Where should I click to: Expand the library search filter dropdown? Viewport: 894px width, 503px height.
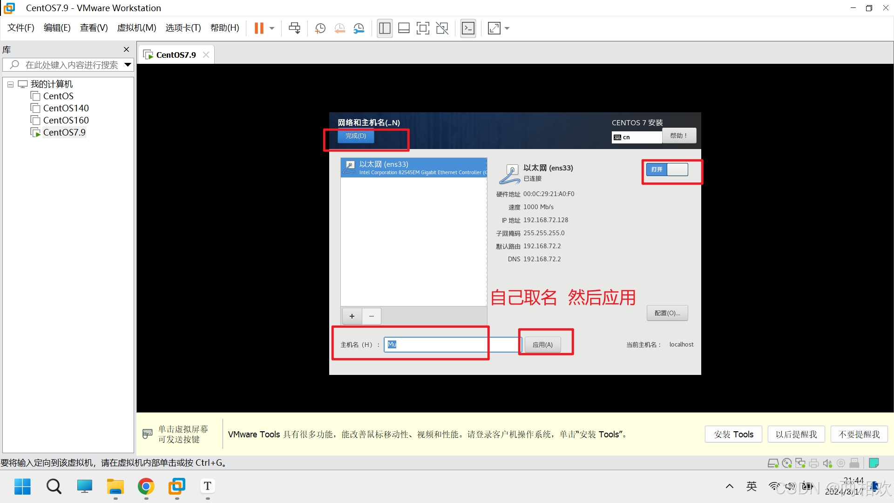128,65
